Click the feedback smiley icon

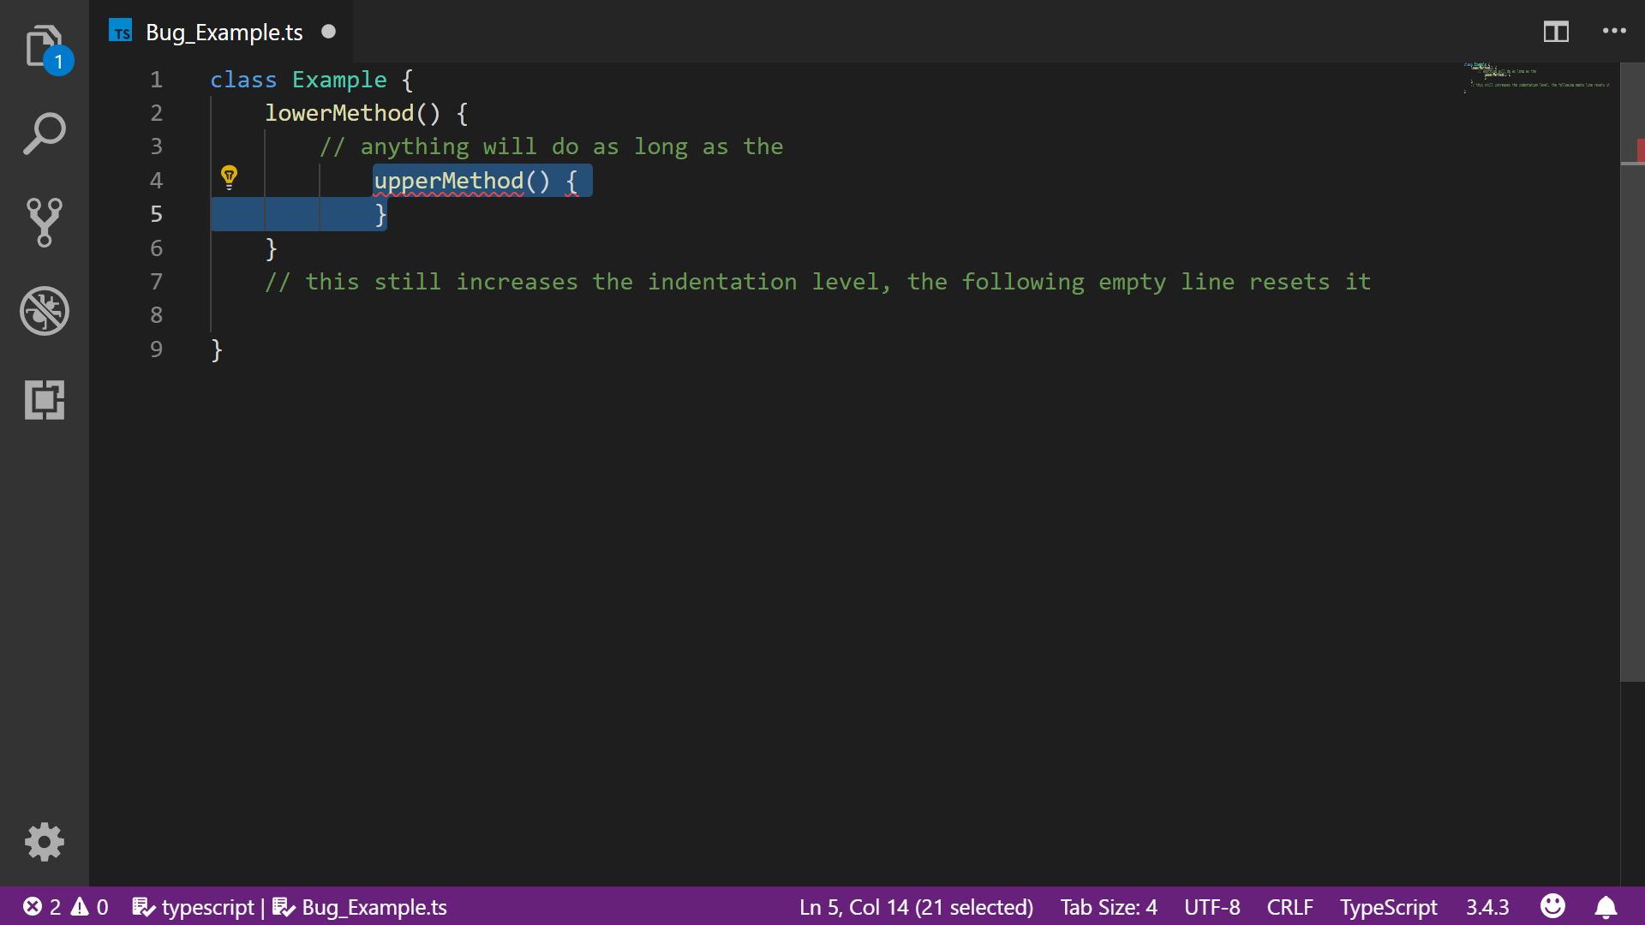tap(1552, 906)
